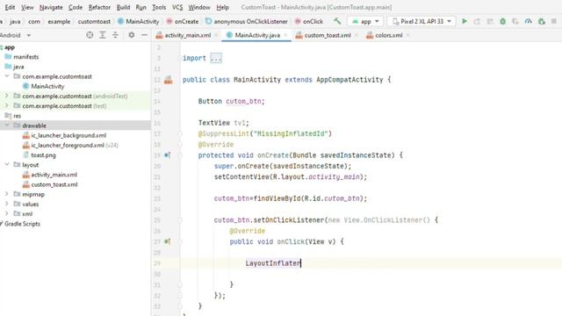Screen dimensions: 562x316
Task: Hide the project panel with minus icon
Action: (144, 35)
